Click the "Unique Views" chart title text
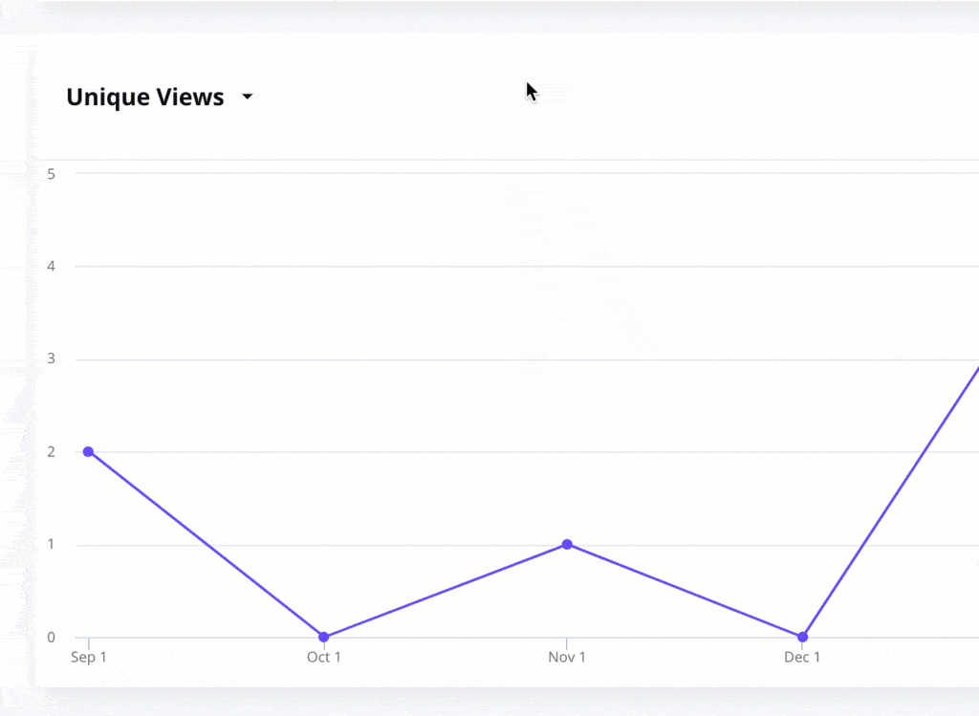 [x=145, y=97]
